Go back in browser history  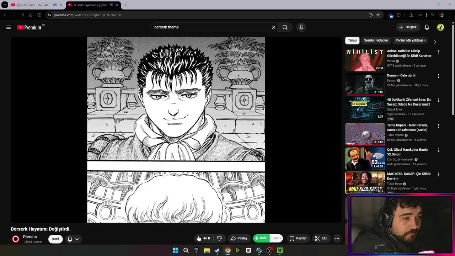point(5,15)
